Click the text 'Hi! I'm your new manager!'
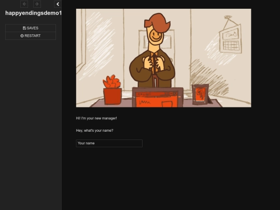The width and height of the screenshot is (280, 210). tap(96, 118)
